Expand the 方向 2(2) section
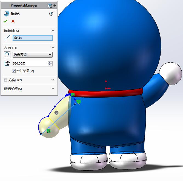The height and width of the screenshot is (181, 183). tap(53, 80)
